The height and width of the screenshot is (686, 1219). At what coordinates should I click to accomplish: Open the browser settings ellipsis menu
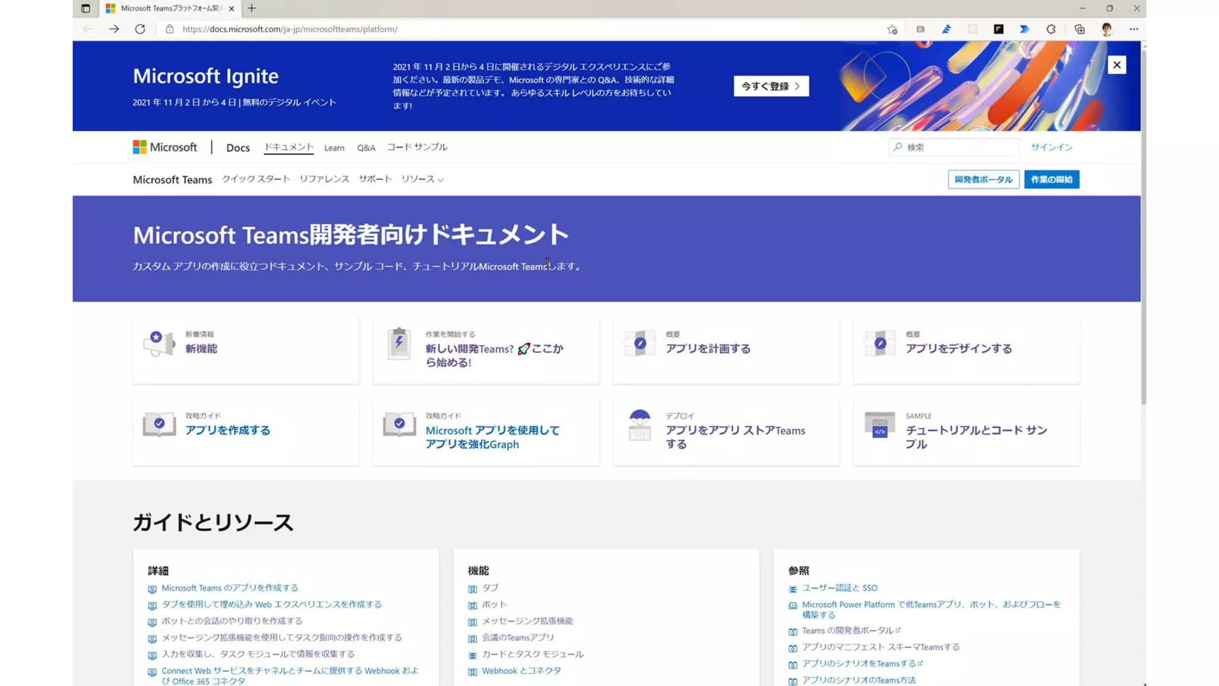pos(1134,29)
